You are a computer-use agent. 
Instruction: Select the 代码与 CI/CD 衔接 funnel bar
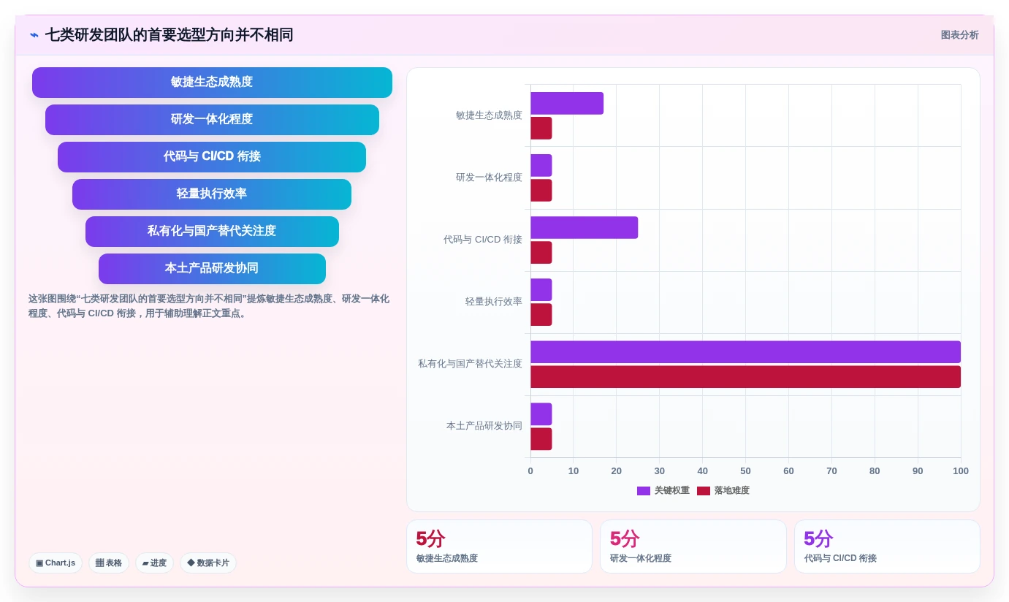[212, 157]
